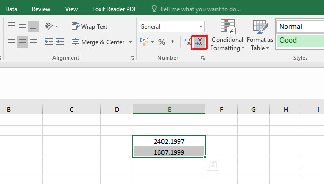Toggle Align Left for text

point(11,42)
